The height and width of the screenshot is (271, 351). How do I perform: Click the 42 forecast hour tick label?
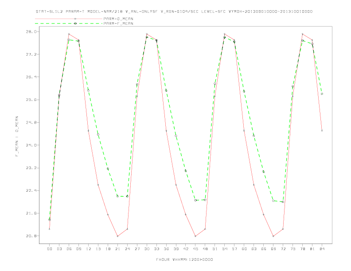186,249
